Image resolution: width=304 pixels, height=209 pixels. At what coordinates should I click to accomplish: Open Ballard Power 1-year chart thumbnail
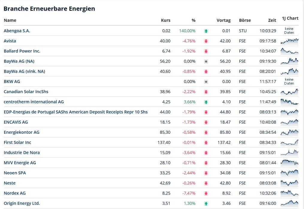click(289, 51)
